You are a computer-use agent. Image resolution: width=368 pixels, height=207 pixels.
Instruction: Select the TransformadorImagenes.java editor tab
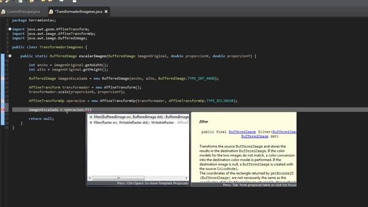click(x=79, y=11)
